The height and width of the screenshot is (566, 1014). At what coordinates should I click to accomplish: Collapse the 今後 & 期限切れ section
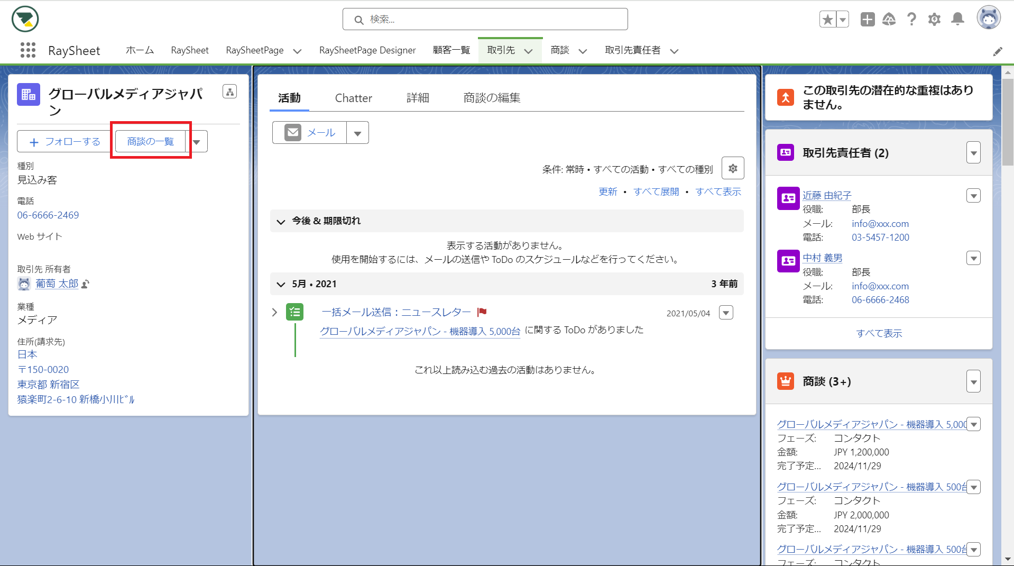(281, 222)
